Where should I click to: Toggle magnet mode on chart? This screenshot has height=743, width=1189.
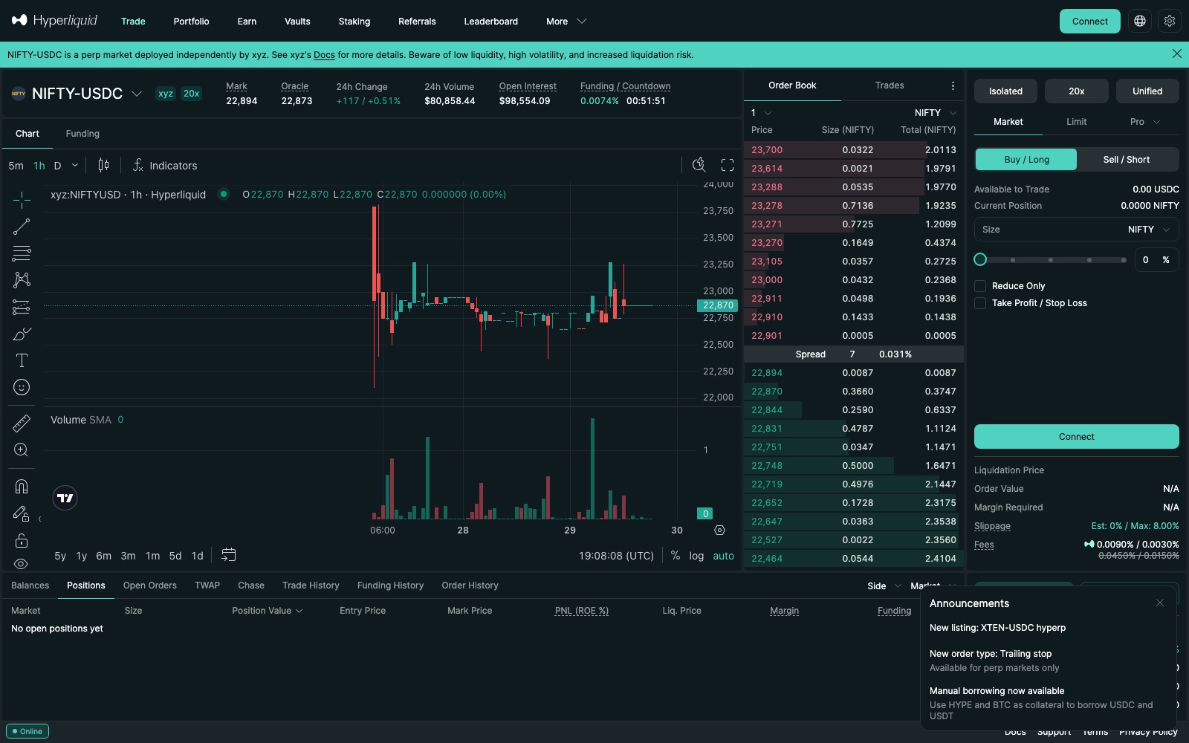22,486
